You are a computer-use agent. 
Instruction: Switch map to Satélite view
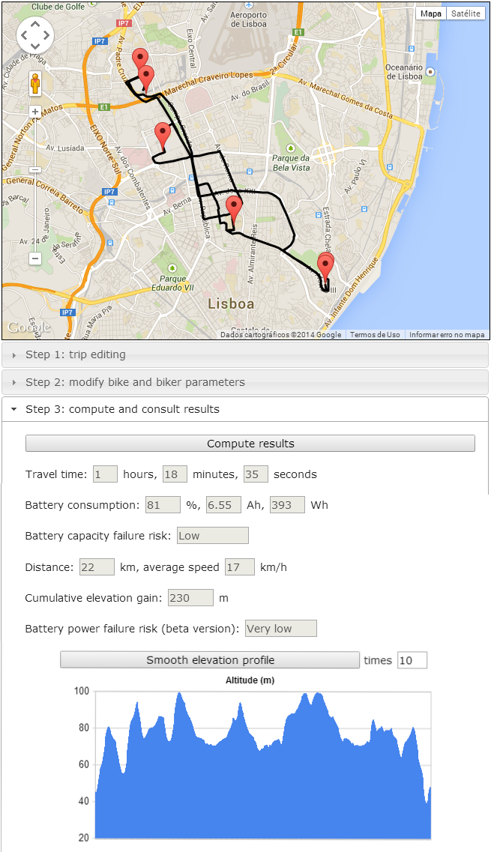[466, 13]
